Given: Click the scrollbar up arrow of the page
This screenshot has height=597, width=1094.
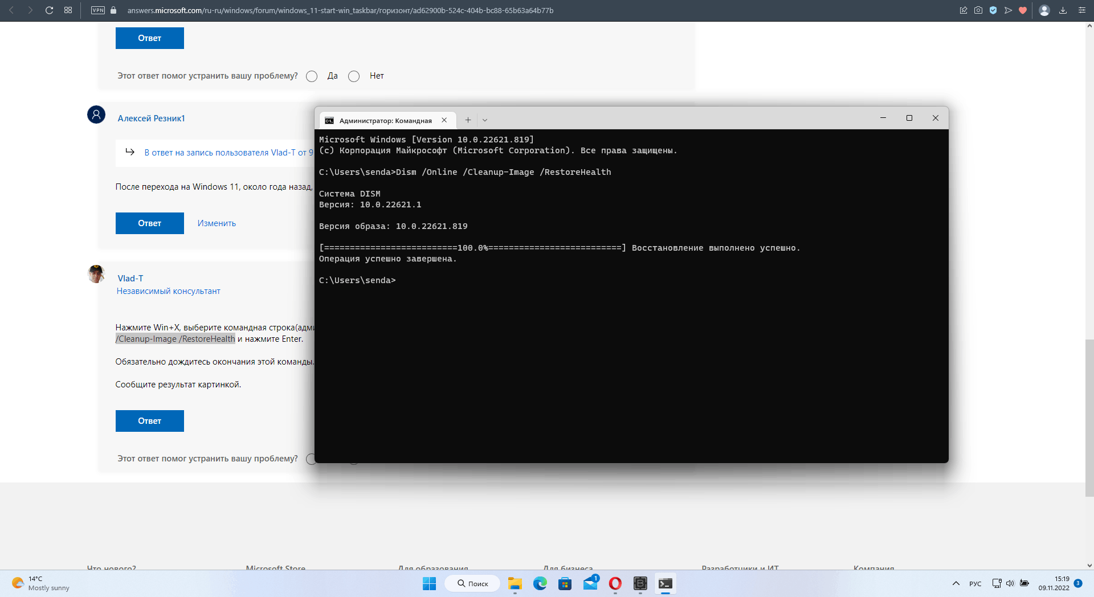Looking at the screenshot, I should pos(1089,26).
